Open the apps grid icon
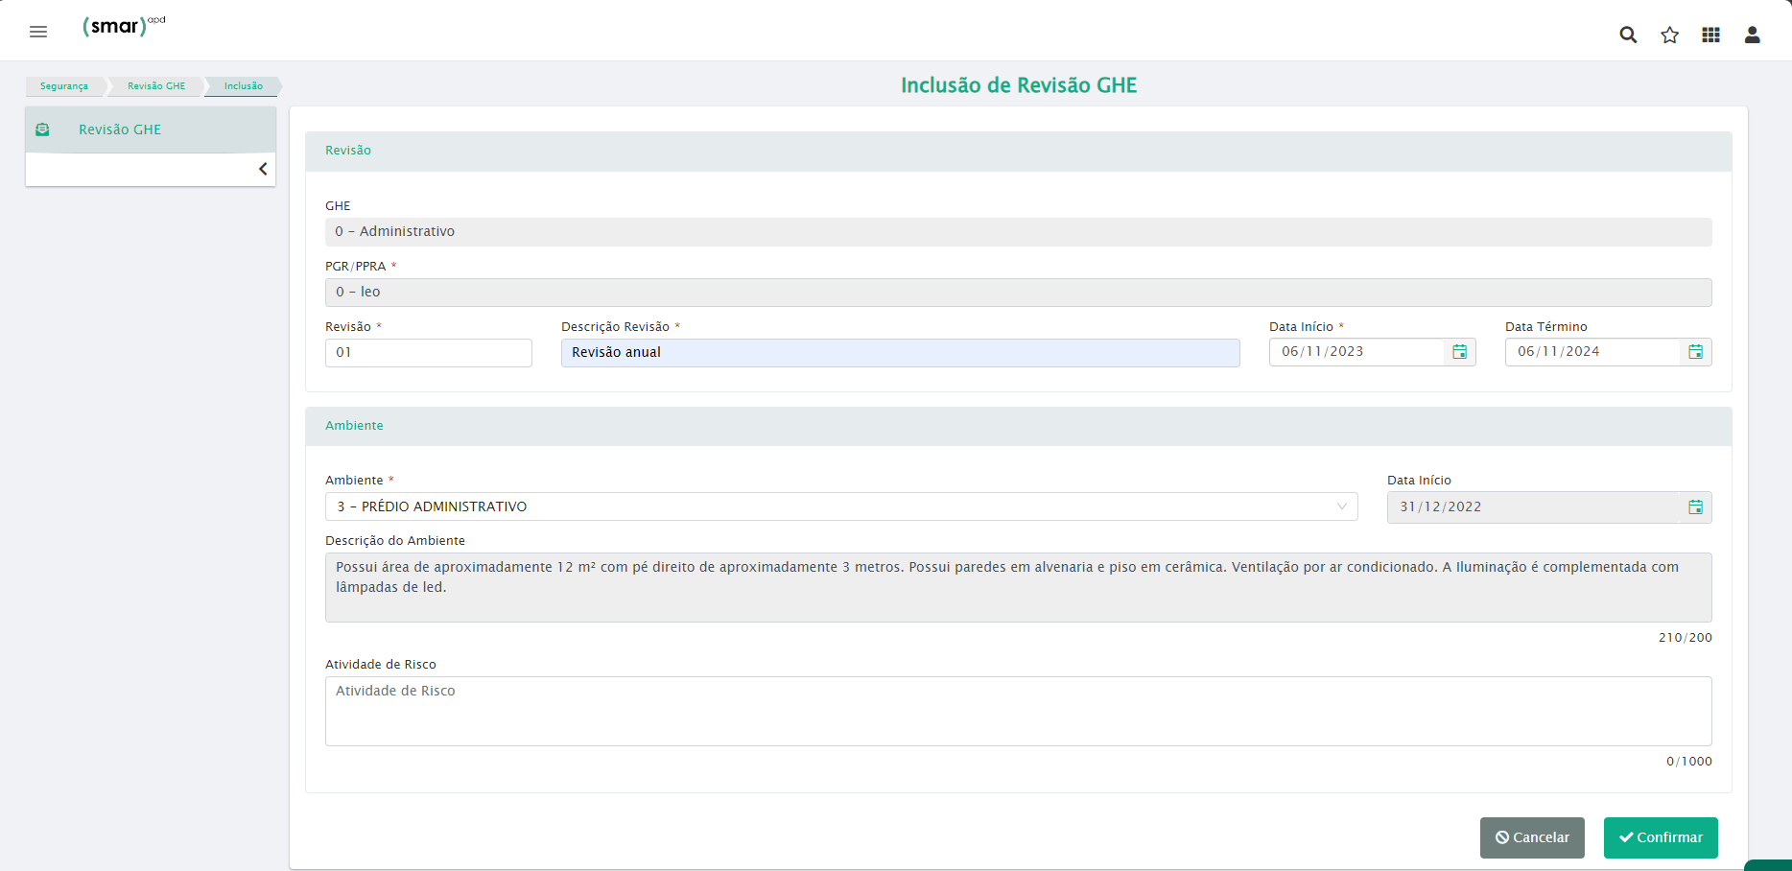The height and width of the screenshot is (871, 1792). click(1710, 35)
